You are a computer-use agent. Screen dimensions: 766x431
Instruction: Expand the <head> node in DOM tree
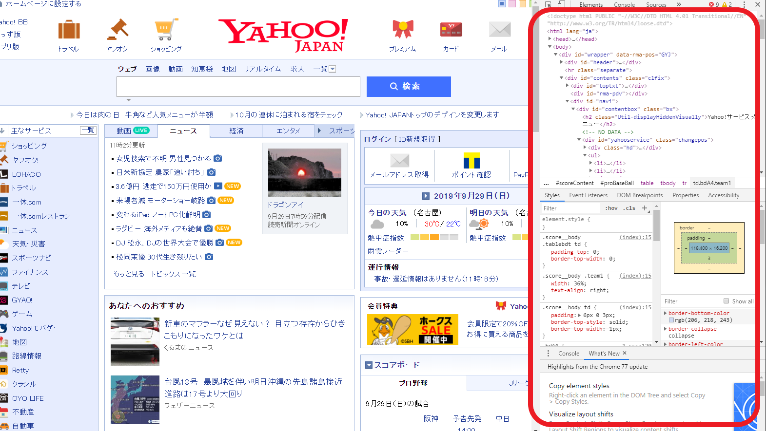tap(550, 39)
